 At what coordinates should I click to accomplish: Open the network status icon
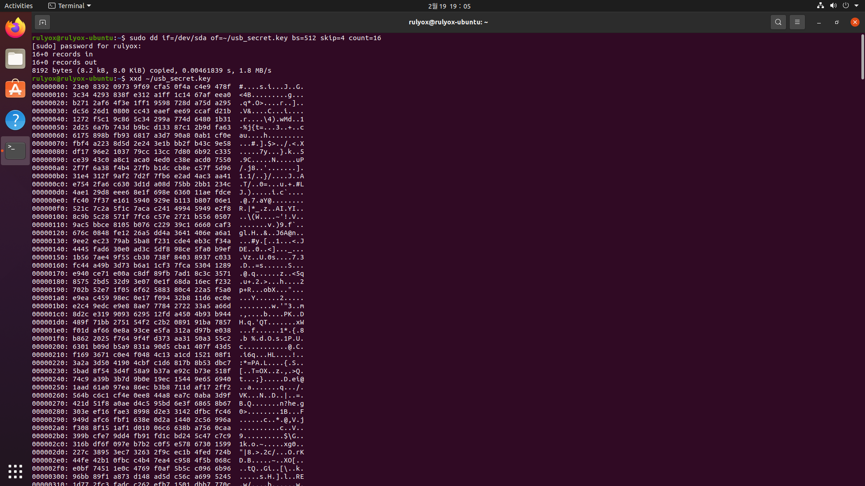point(820,5)
